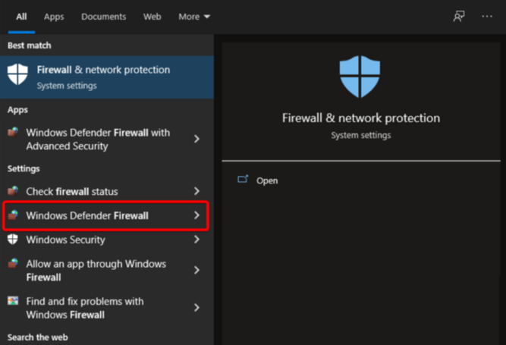Click the Windows Defender Firewall Advanced Security icon
This screenshot has width=506, height=345.
click(x=13, y=133)
